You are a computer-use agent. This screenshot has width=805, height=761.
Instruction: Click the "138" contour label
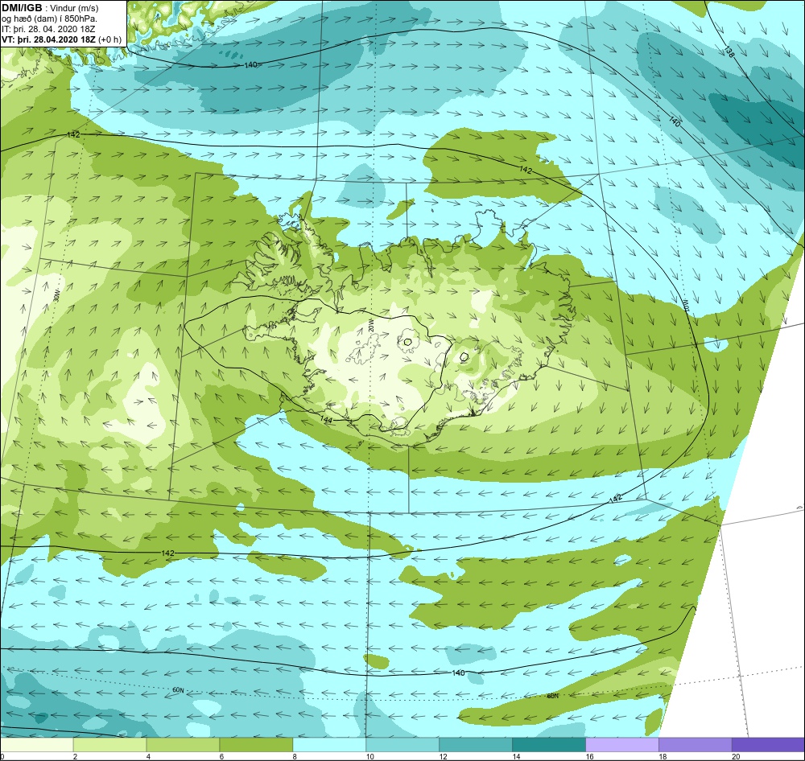(728, 51)
